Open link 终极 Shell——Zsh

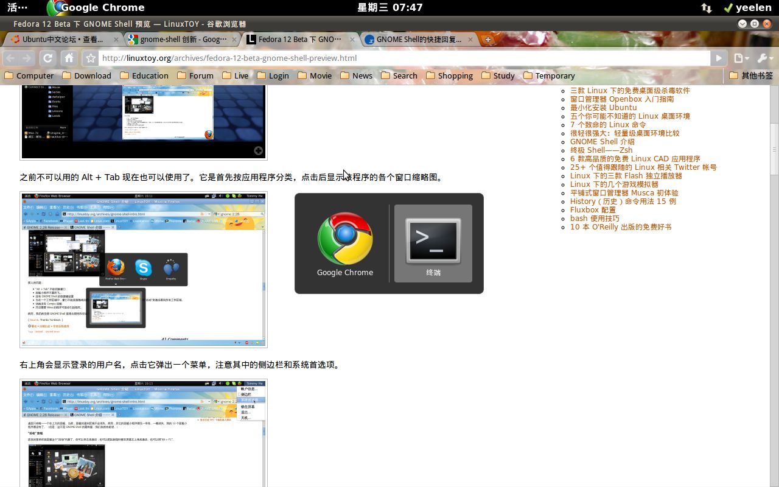pos(601,150)
